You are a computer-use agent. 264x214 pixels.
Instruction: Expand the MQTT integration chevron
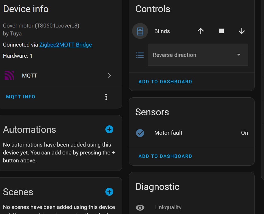[109, 75]
